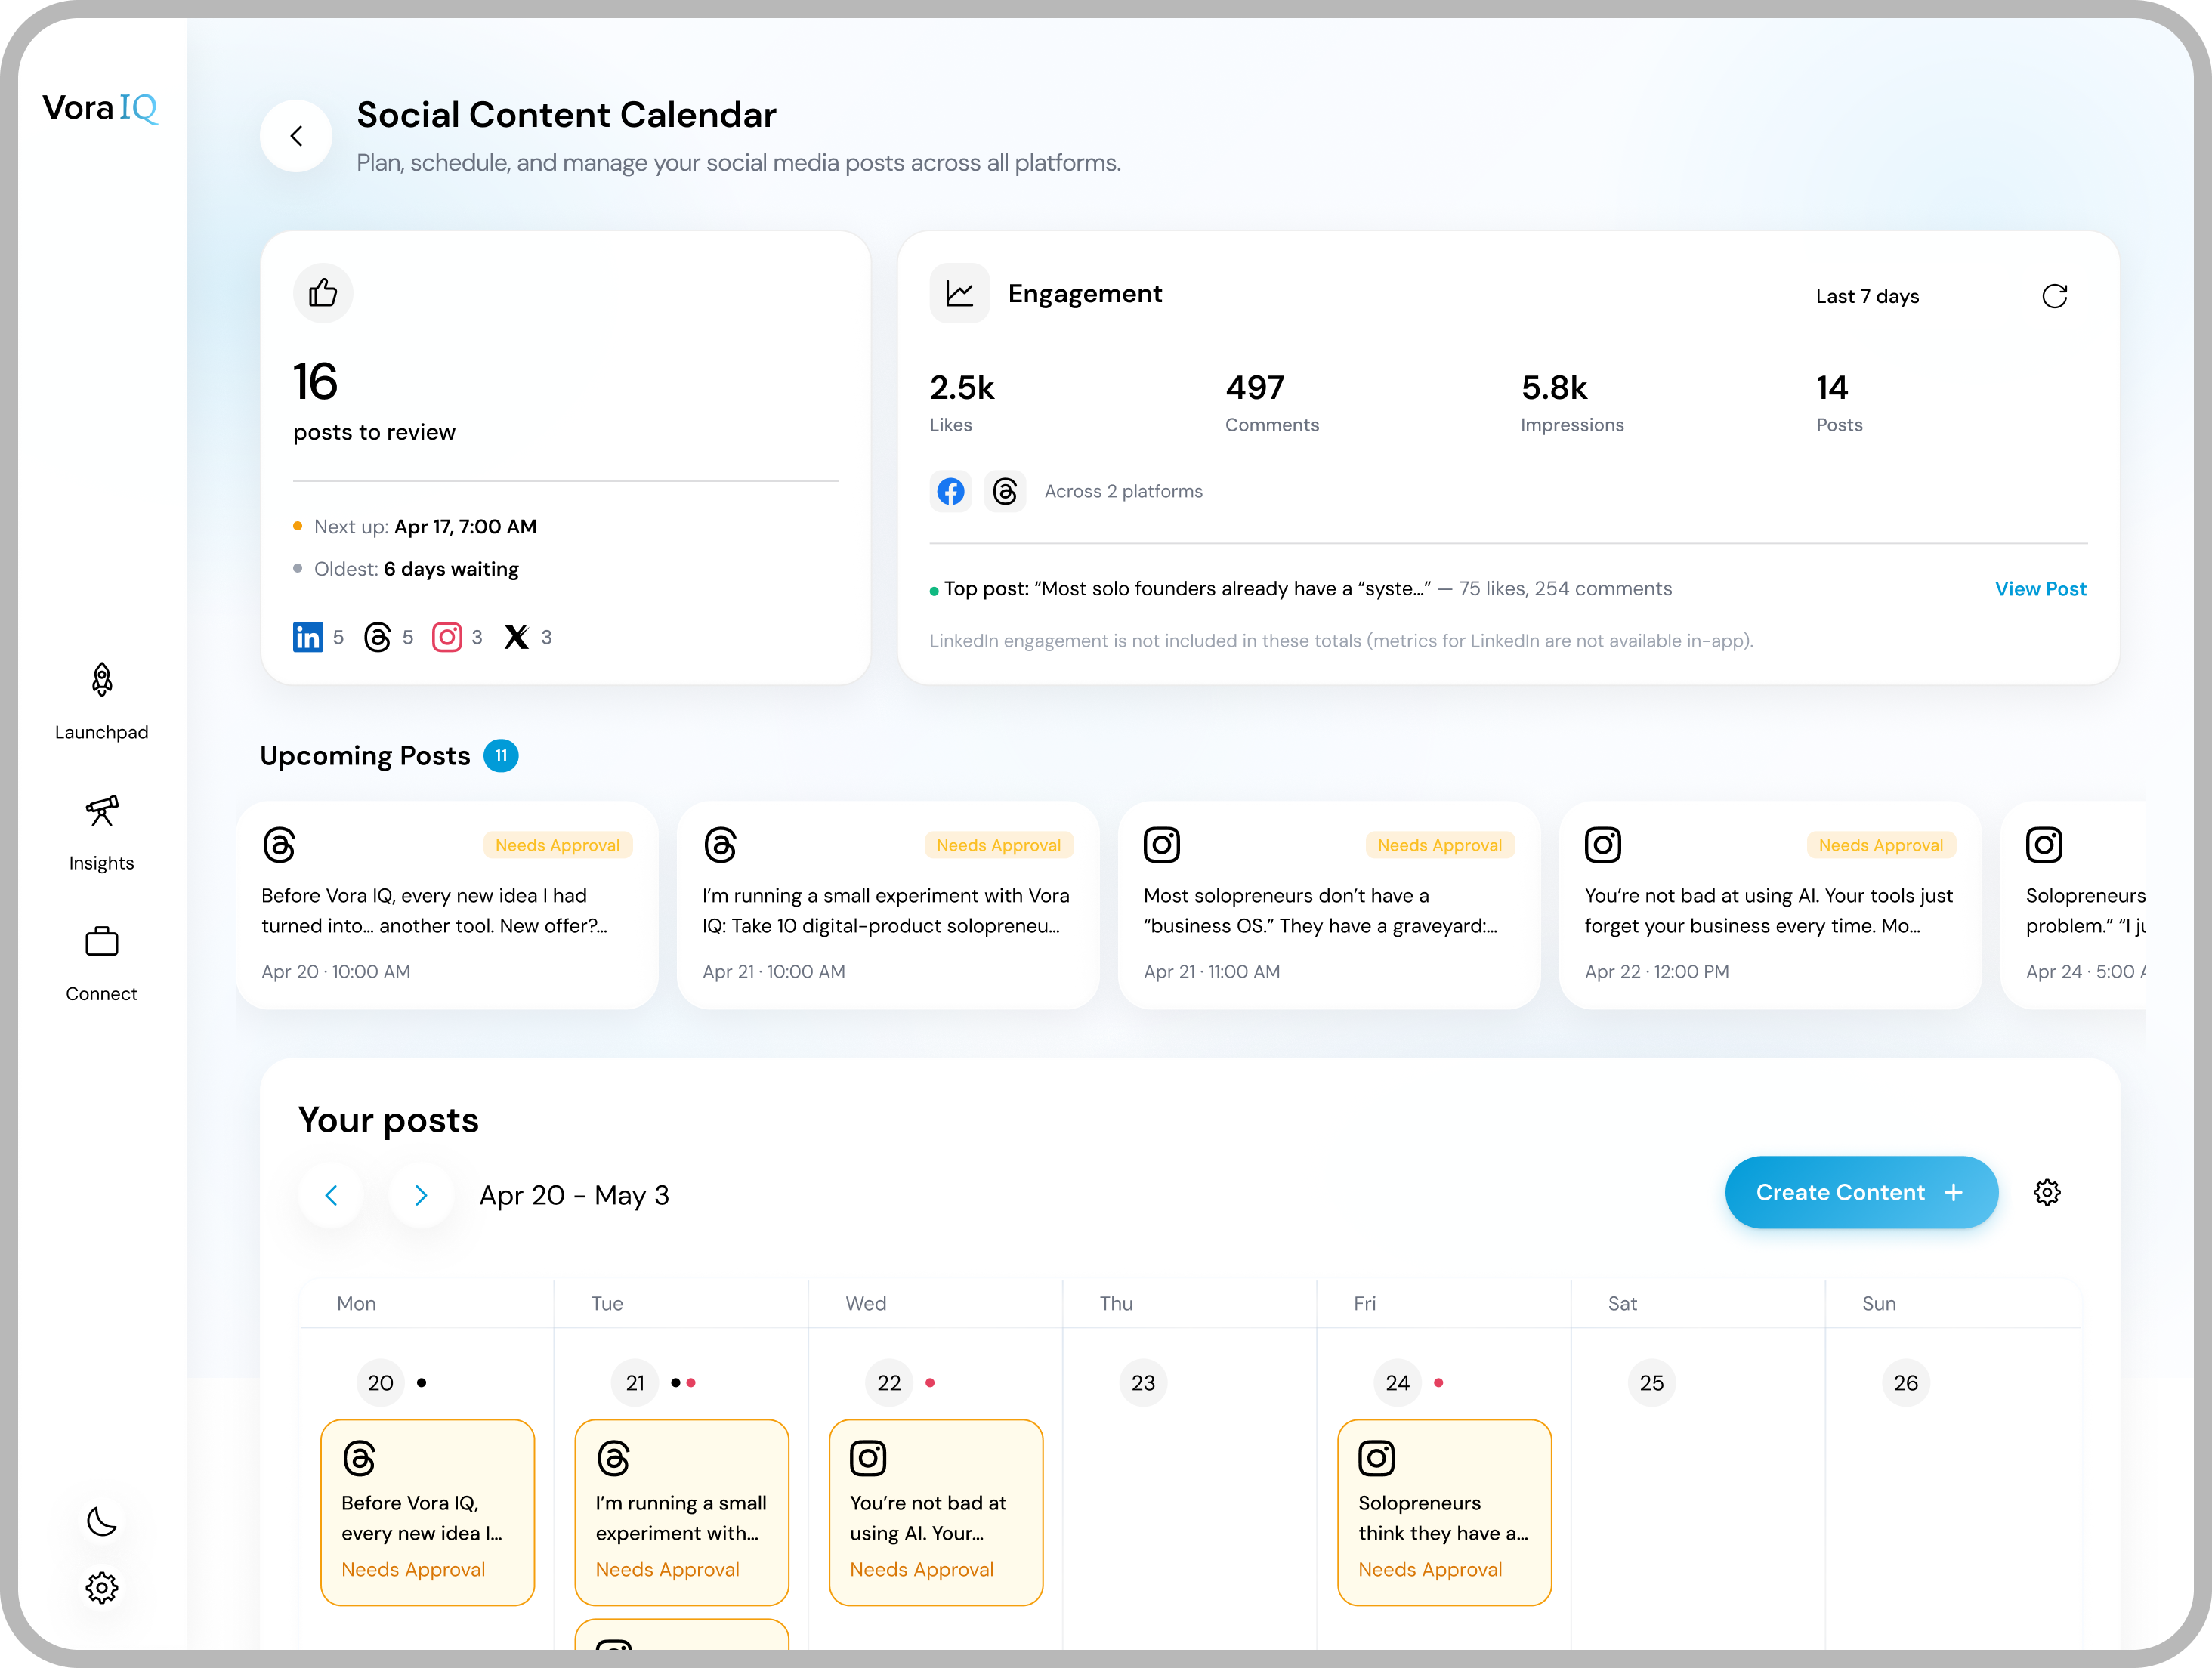Open Monday calendar post 'Before Vora IQ'
The height and width of the screenshot is (1668, 2212).
coord(427,1512)
